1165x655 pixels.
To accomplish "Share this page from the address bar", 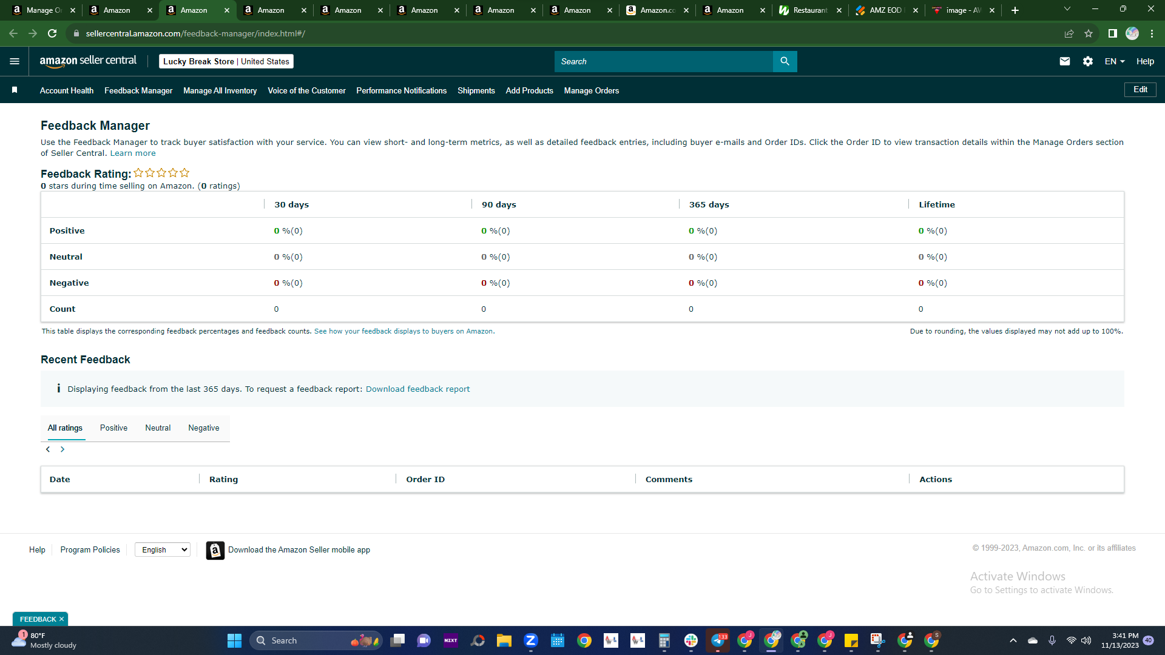I will click(1069, 33).
